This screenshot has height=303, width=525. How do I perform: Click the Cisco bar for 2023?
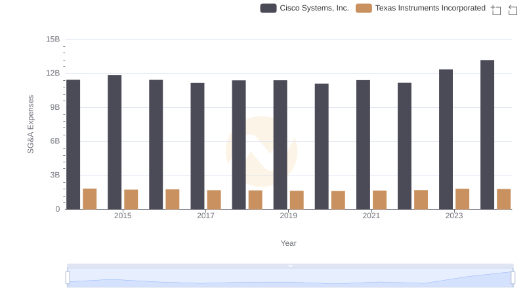(x=446, y=139)
